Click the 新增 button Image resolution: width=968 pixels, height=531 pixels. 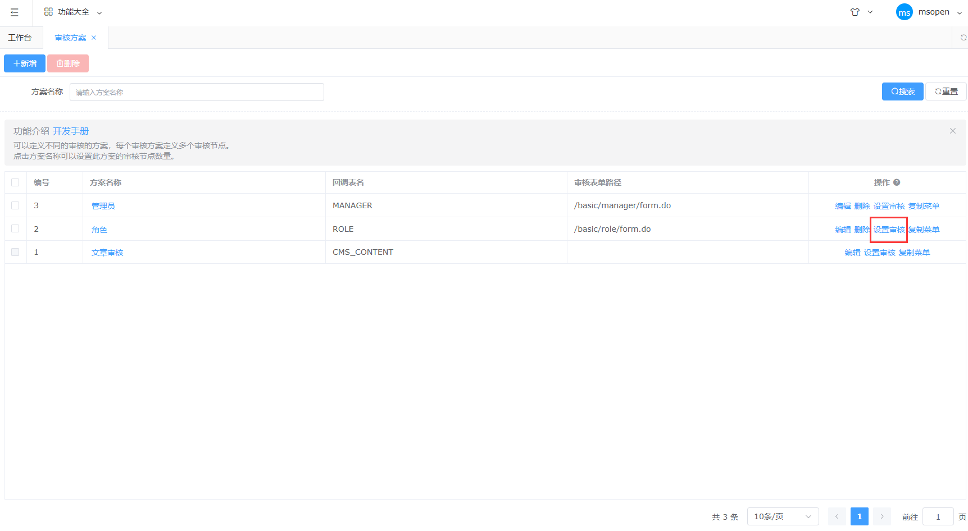tap(25, 63)
